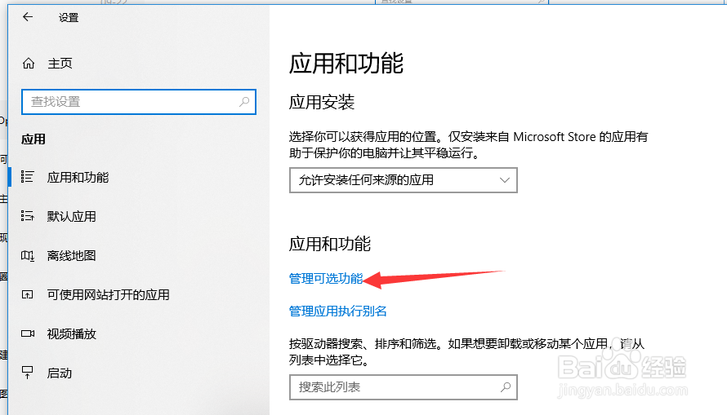The width and height of the screenshot is (727, 415).
Task: Click the back arrow in Settings
Action: [x=28, y=17]
